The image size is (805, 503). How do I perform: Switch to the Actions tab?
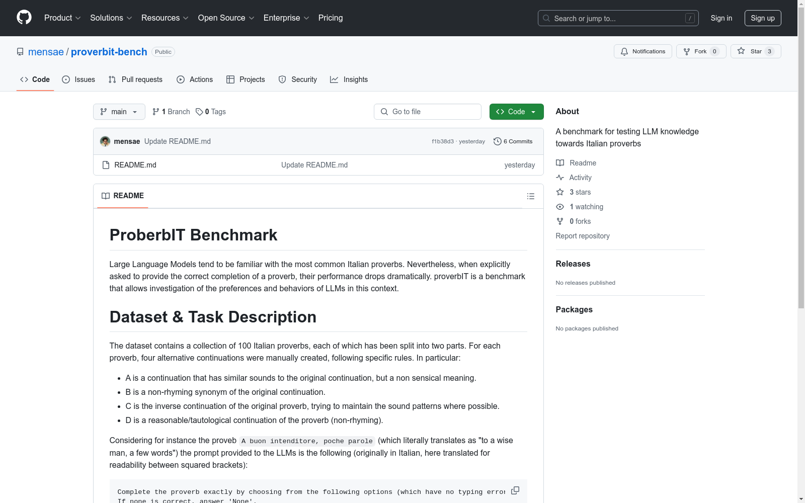click(x=195, y=79)
